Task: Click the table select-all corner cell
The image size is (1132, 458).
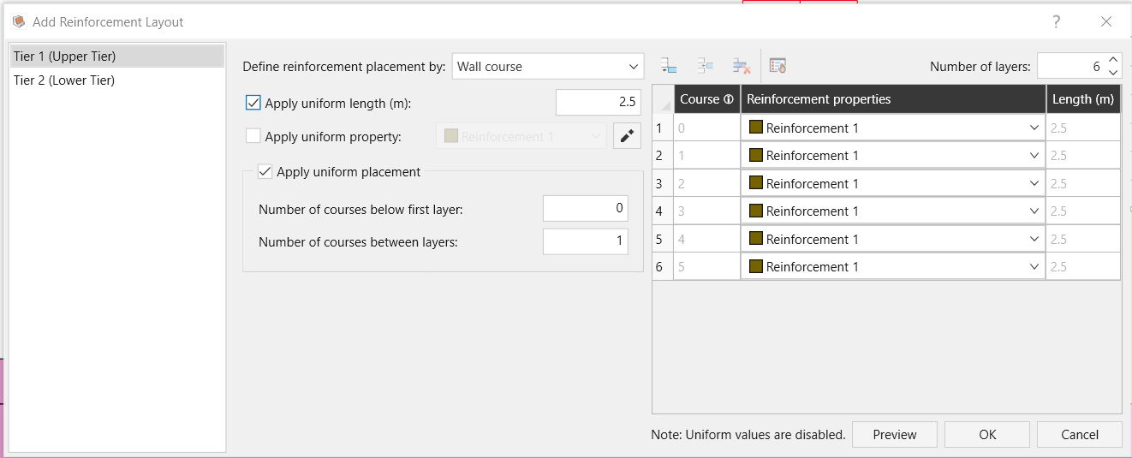Action: tap(663, 99)
